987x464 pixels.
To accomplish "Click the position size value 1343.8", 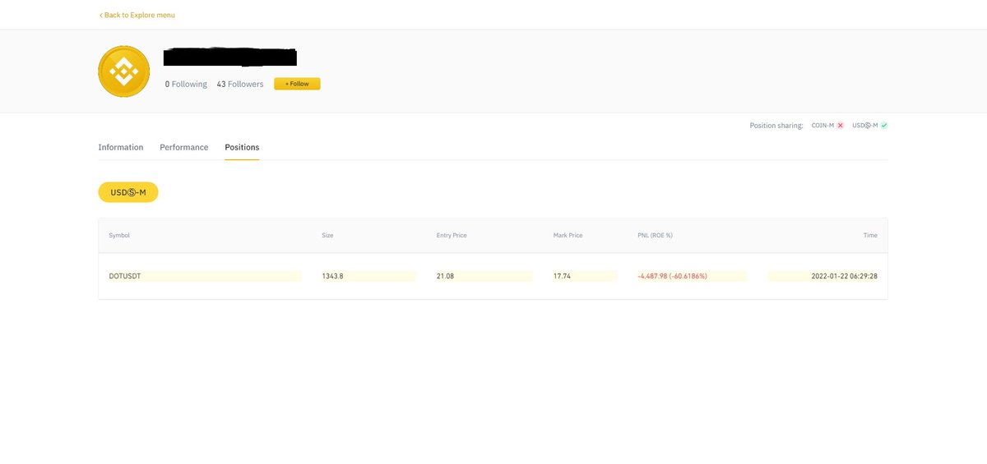I will (332, 276).
